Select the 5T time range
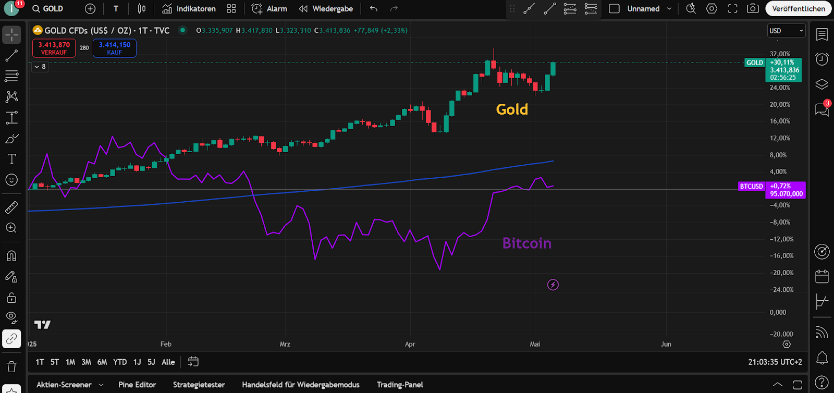This screenshot has height=393, width=834. point(55,362)
